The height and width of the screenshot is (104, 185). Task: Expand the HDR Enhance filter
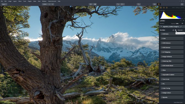172,43
